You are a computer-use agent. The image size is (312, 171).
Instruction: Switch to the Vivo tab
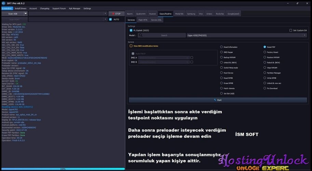tap(201, 14)
